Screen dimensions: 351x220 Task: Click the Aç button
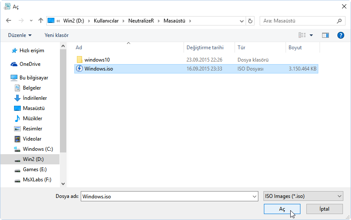click(282, 209)
